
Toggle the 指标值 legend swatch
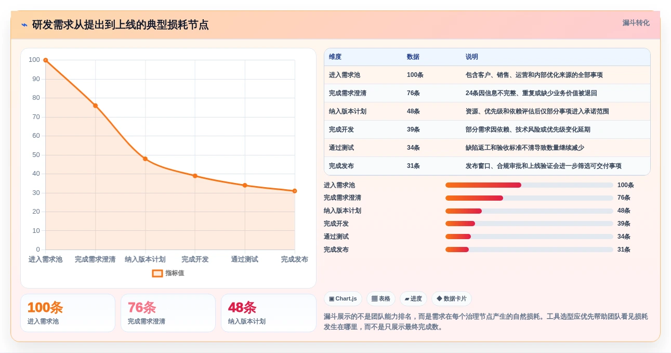pyautogui.click(x=157, y=273)
